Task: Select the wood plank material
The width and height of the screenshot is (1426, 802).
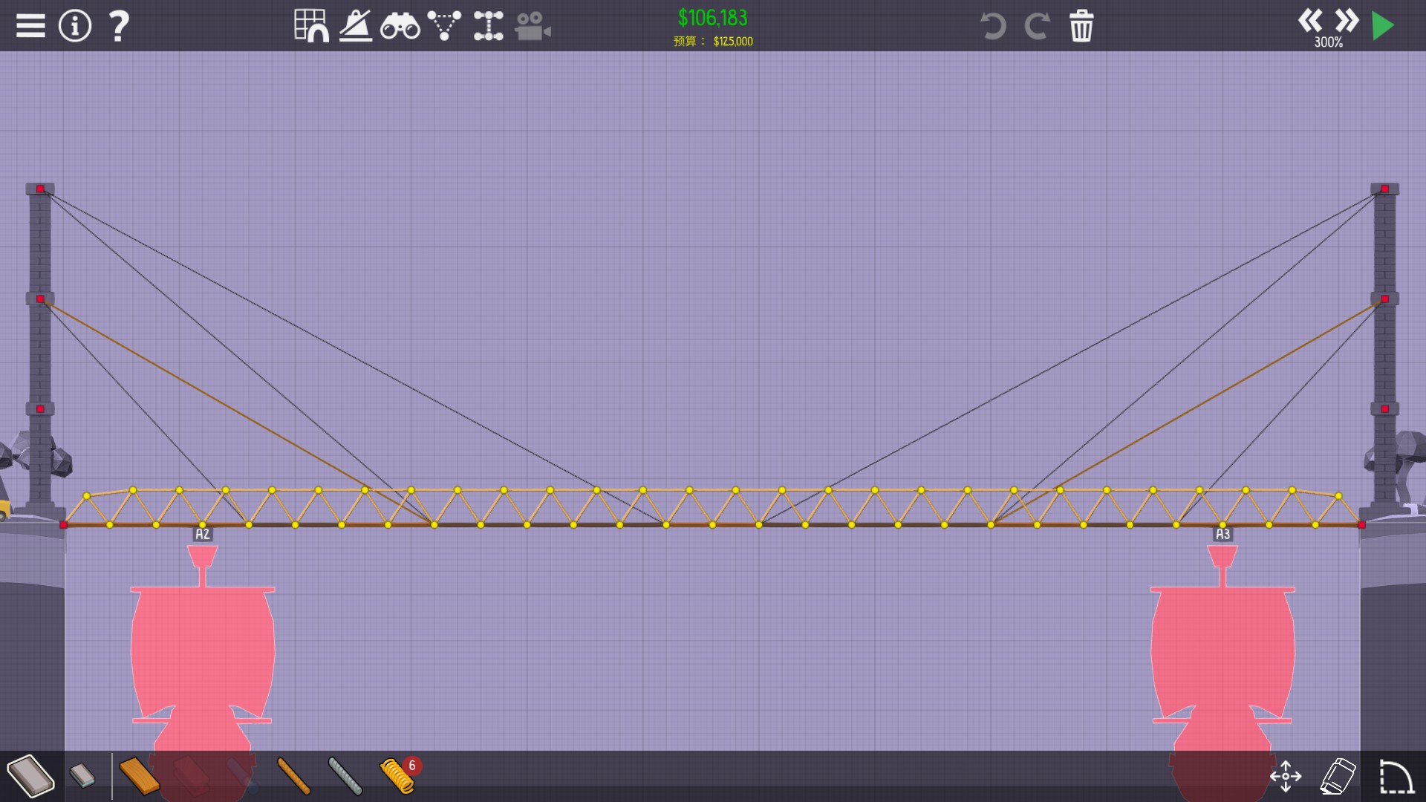Action: 140,776
